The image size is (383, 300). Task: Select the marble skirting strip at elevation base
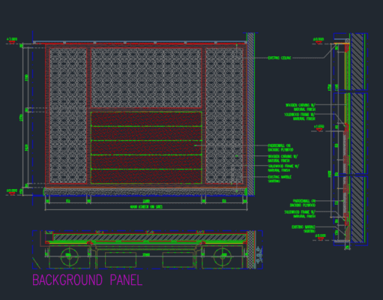pyautogui.click(x=145, y=192)
